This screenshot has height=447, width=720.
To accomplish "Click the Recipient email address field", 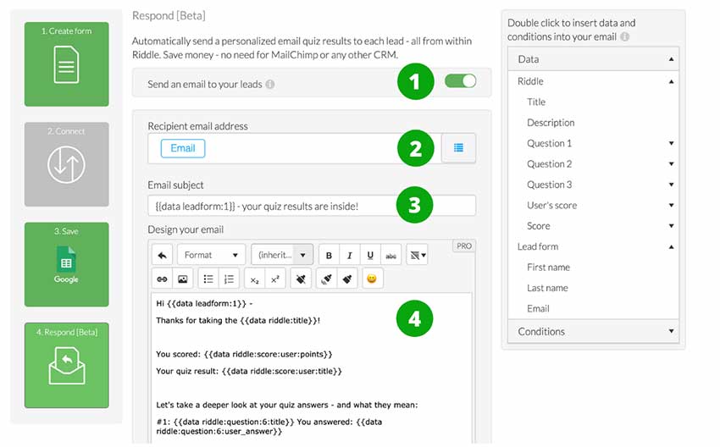I will coord(294,148).
